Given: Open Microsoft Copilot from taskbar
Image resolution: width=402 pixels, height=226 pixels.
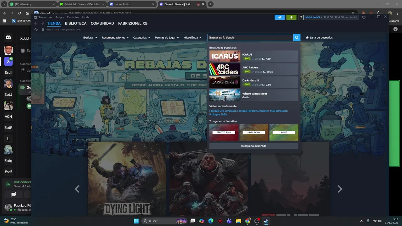Looking at the screenshot, I should (x=202, y=221).
